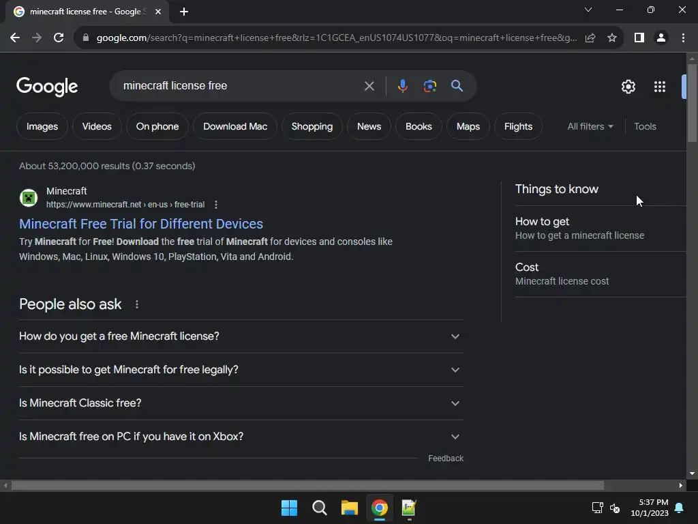698x524 pixels.
Task: Click the Chrome address bar URL
Action: [x=337, y=38]
